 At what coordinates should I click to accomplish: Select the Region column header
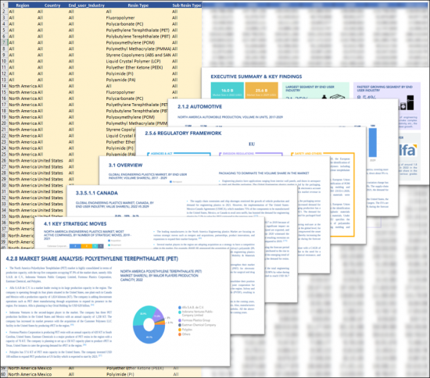tap(22, 5)
